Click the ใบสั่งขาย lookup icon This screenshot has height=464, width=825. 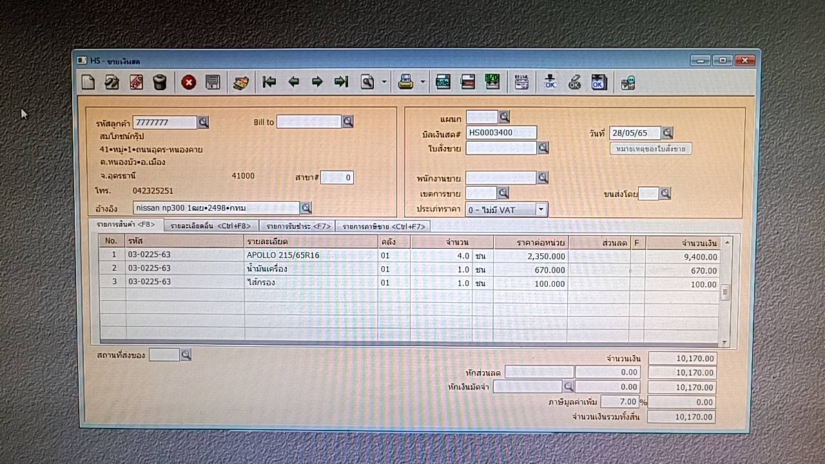pos(543,148)
